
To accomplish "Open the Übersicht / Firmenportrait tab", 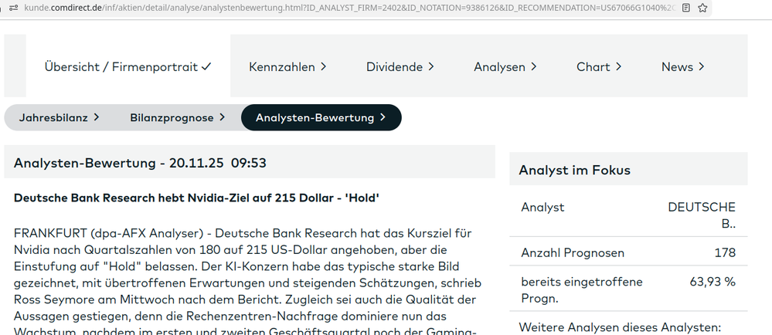I will (128, 66).
